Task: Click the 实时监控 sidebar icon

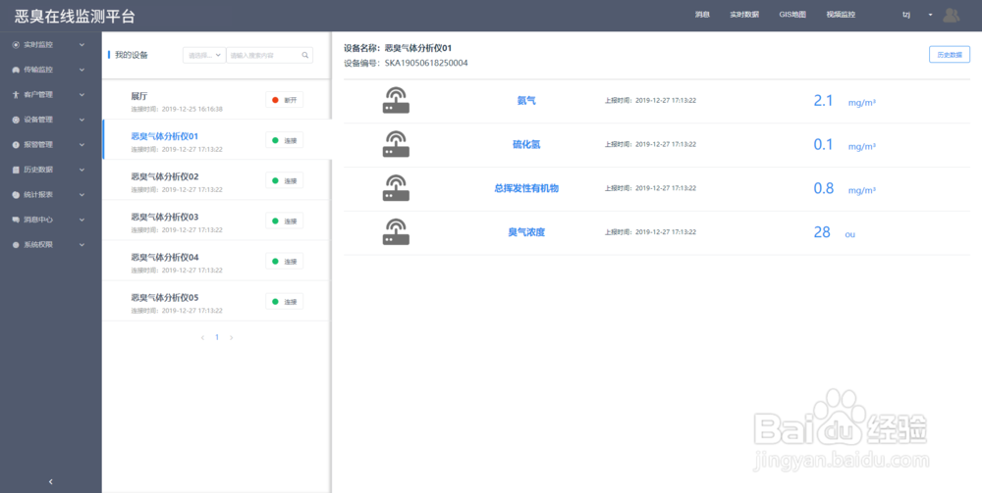Action: [17, 45]
